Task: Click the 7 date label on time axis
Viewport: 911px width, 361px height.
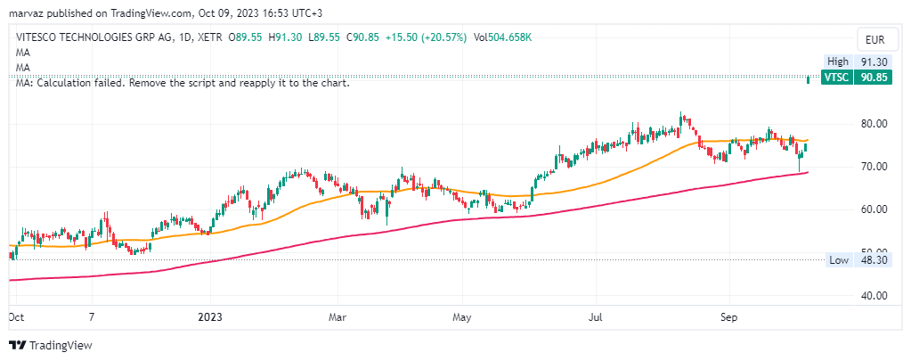Action: tap(92, 317)
